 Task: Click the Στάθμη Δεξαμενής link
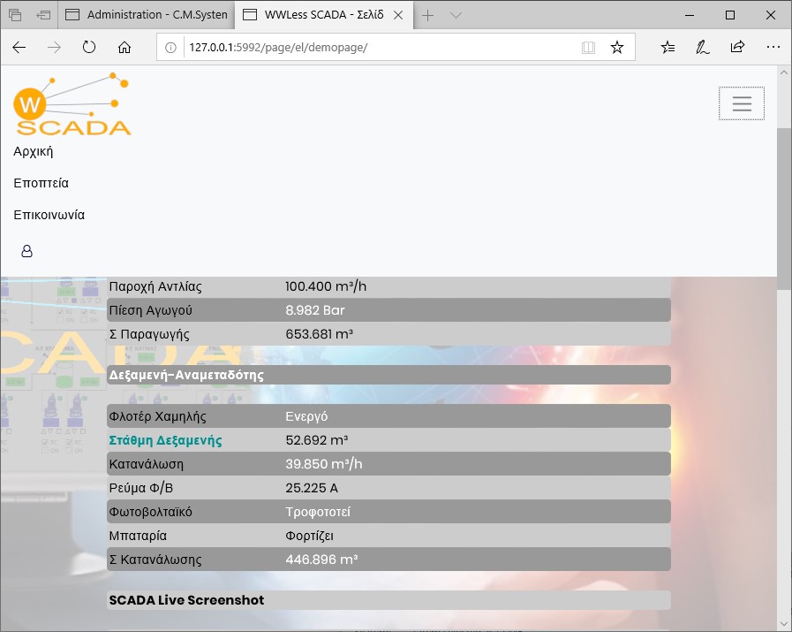coord(165,440)
